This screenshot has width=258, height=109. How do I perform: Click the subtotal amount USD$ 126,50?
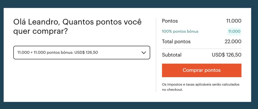(227, 55)
